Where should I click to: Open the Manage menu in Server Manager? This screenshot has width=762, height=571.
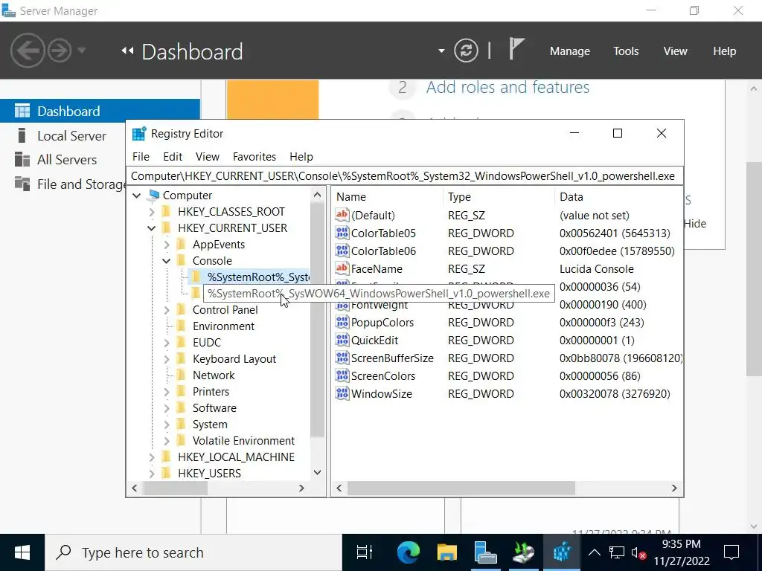coord(569,51)
